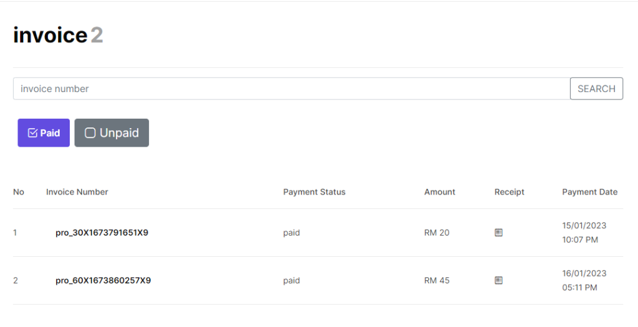Click the Payment Date column header
The height and width of the screenshot is (327, 638).
589,191
